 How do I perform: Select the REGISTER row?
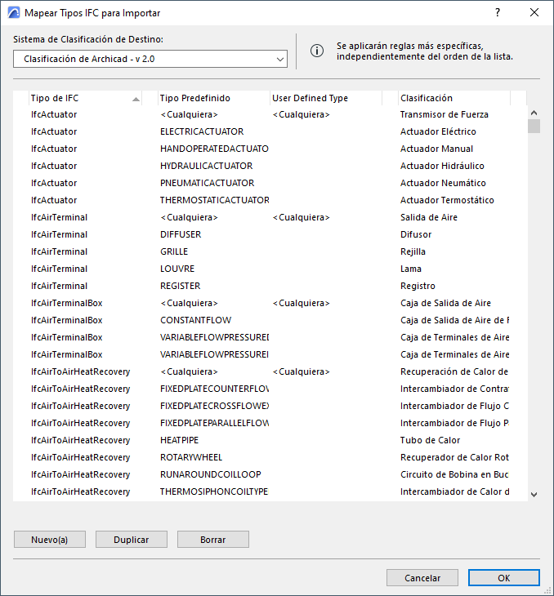(270, 286)
